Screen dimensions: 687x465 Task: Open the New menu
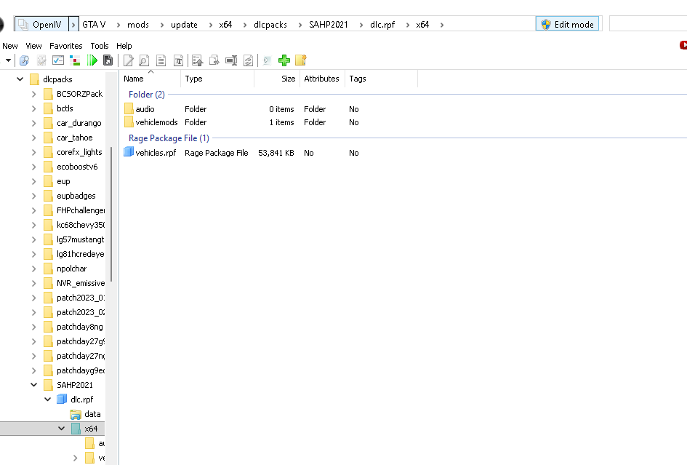coord(10,46)
